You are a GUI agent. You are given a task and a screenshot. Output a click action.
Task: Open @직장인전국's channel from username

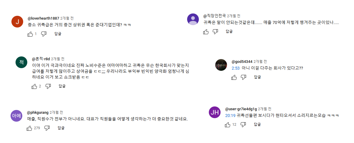coord(215,16)
